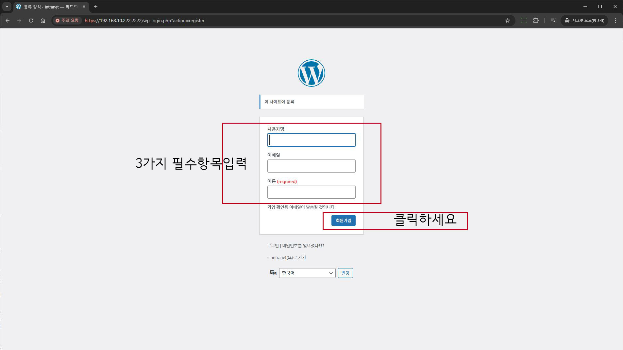This screenshot has height=350, width=623.
Task: Open the incognito mode (시크릿 모드) indicator
Action: (x=584, y=21)
